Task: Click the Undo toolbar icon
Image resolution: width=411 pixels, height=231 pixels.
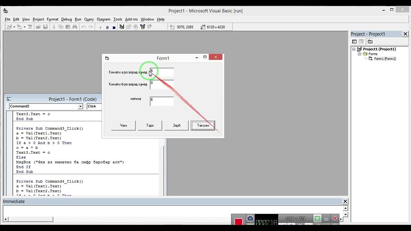Action: pos(83,27)
